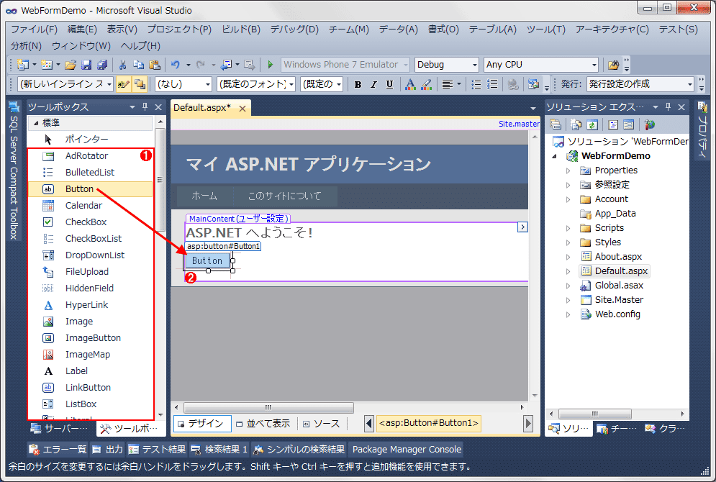Switch to 並べて表示 split view

tap(263, 424)
